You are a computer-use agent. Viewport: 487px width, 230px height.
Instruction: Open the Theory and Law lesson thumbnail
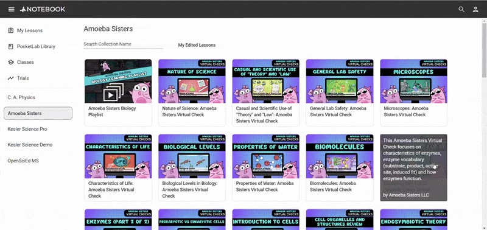266,82
